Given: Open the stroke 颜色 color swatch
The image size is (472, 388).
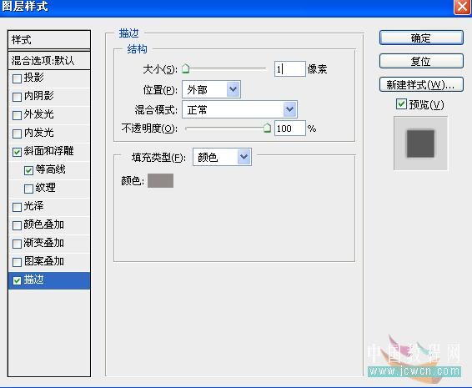Looking at the screenshot, I should [160, 181].
